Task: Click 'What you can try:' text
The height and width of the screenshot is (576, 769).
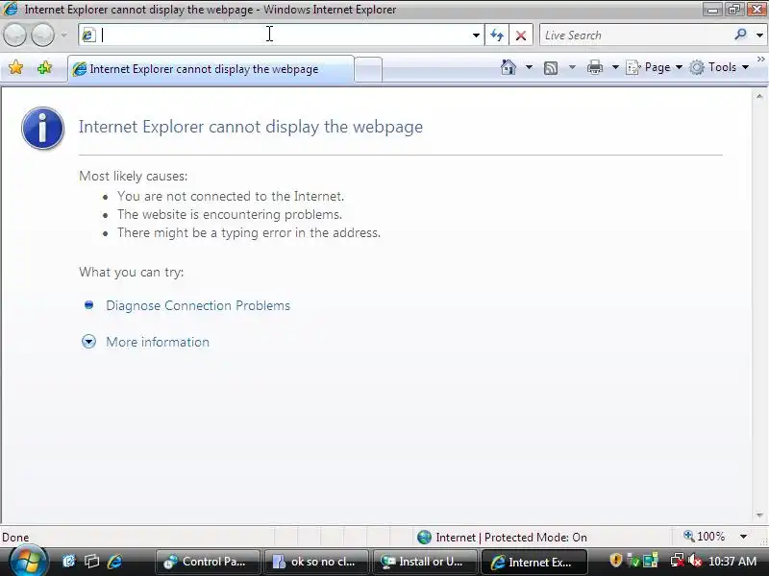Action: coord(132,272)
